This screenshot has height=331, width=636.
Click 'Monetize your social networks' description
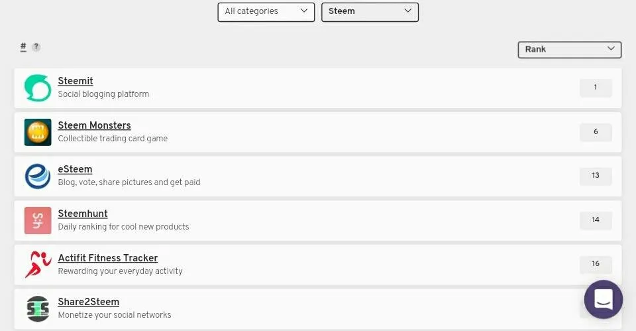click(x=115, y=315)
